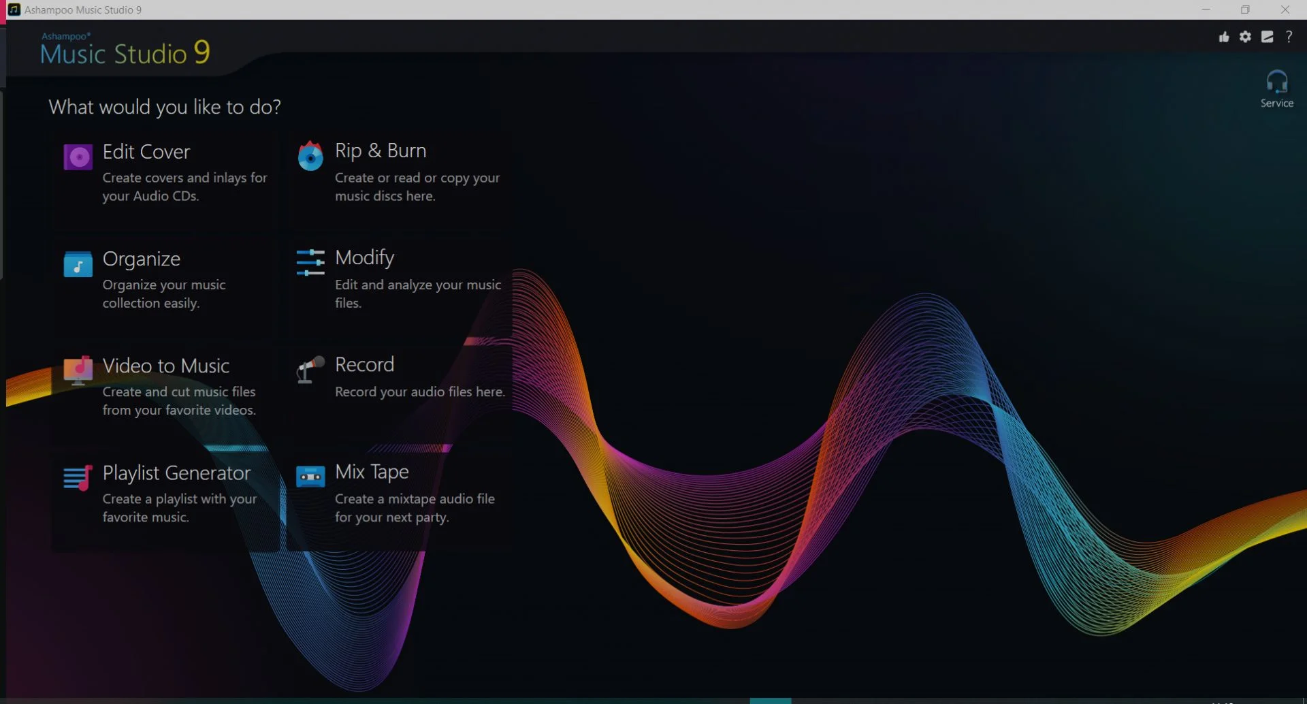
Task: Open the Service headset icon
Action: point(1276,82)
